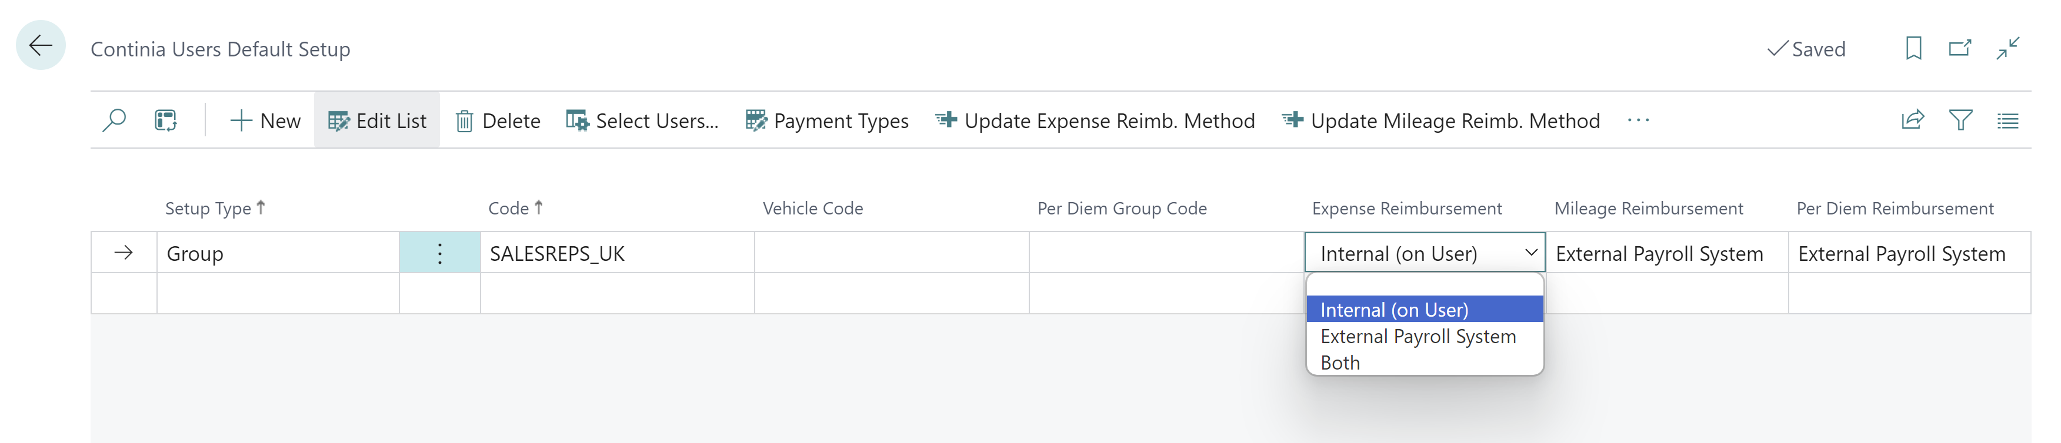2061x443 pixels.
Task: Run Update Mileage Reimb. Method
Action: [x=1440, y=121]
